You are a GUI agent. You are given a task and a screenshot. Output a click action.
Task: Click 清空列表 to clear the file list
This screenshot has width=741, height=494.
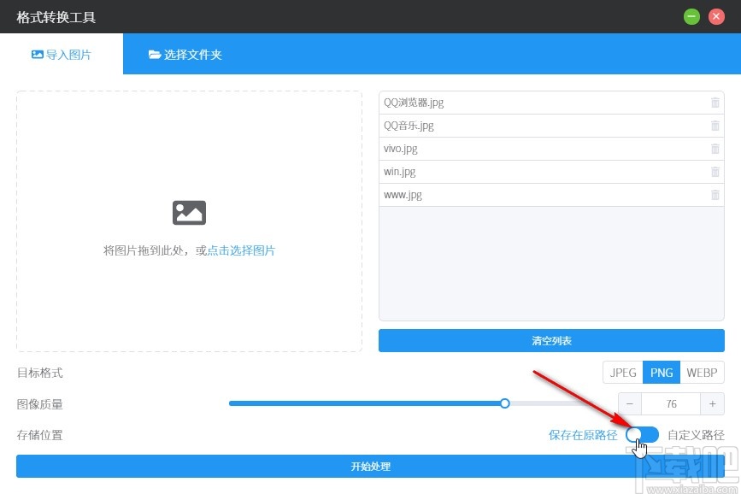[551, 340]
